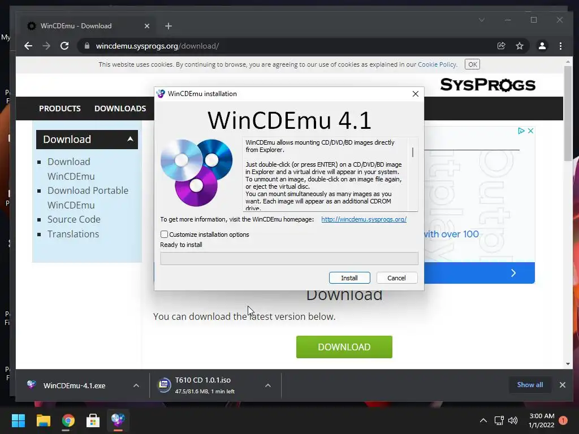This screenshot has height=434, width=579.
Task: Click the AdChoices icon on the ad
Action: coord(521,131)
